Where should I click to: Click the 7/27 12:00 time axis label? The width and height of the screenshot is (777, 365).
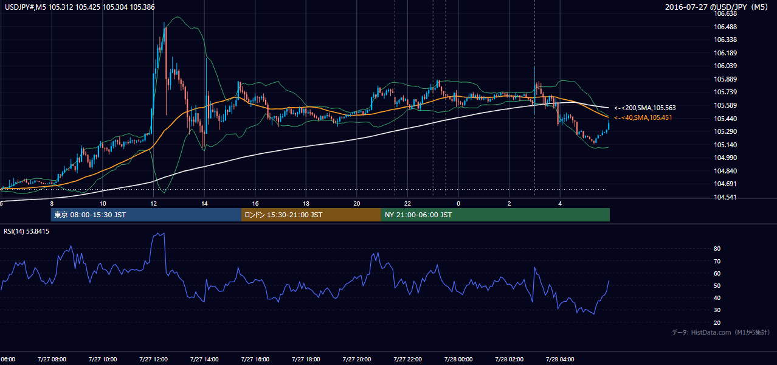153,359
